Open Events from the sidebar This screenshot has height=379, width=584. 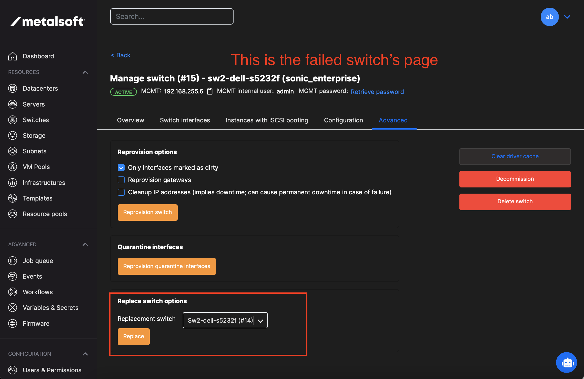[33, 276]
